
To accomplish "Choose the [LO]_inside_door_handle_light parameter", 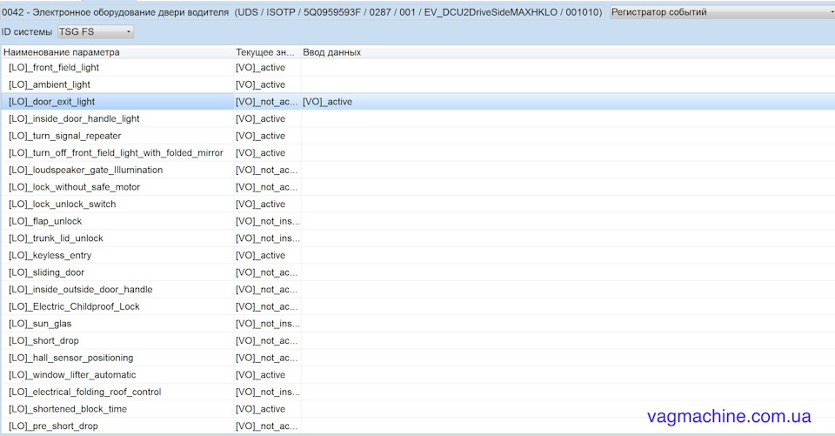I will pyautogui.click(x=74, y=119).
